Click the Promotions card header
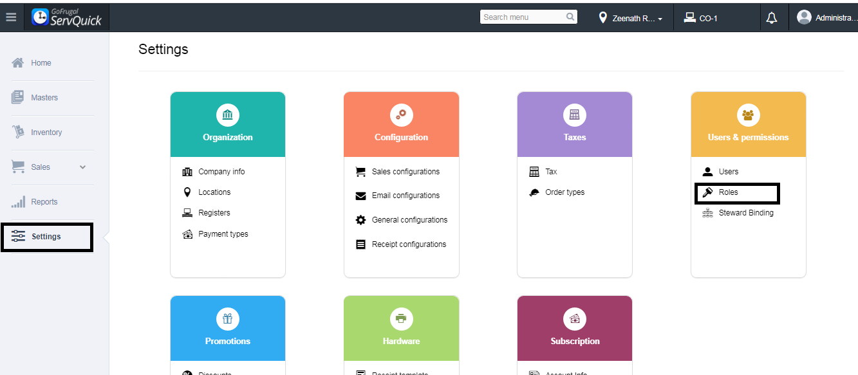 (228, 328)
